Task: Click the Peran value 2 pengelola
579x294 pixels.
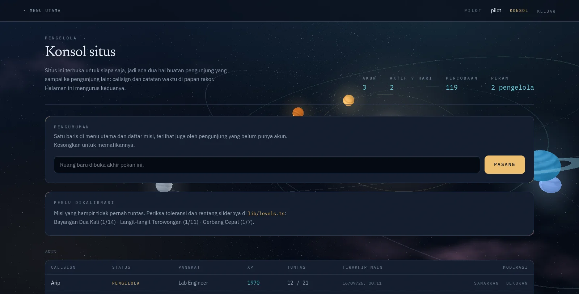Action: [x=512, y=88]
